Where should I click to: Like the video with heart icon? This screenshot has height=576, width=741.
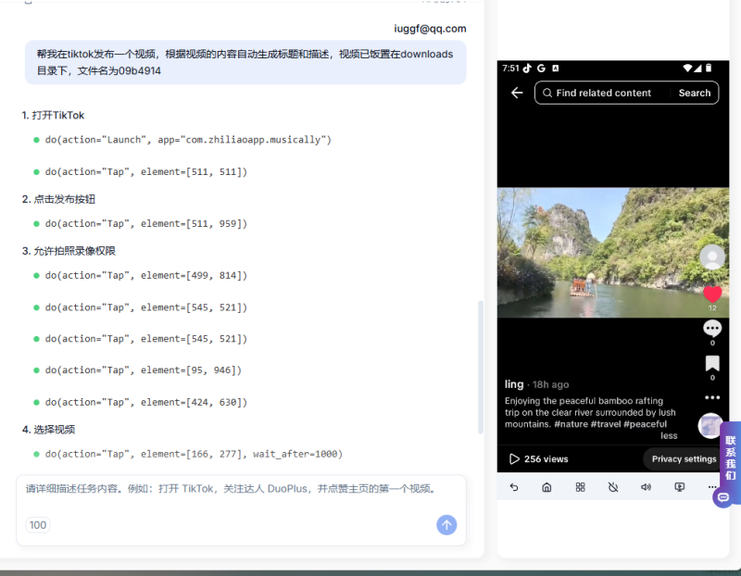[x=711, y=294]
